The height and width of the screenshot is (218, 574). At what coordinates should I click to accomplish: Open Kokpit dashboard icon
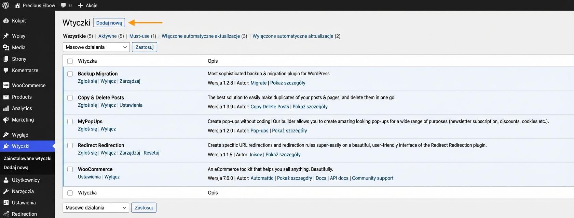[6, 21]
